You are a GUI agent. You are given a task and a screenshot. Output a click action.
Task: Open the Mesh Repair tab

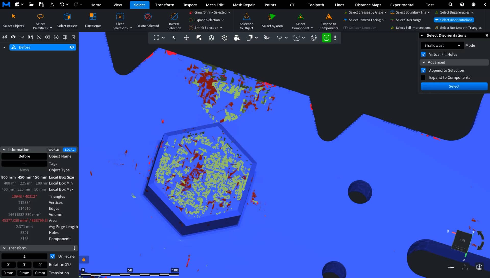click(x=244, y=5)
